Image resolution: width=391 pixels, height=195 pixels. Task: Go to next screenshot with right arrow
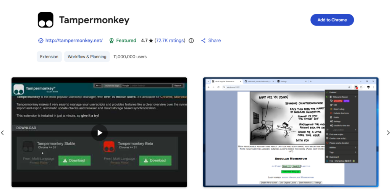(x=388, y=133)
